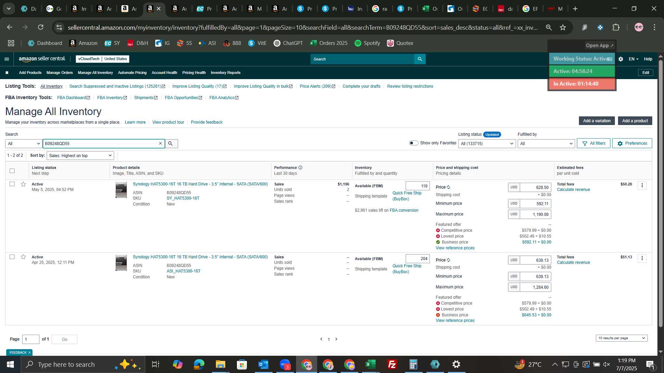Image resolution: width=664 pixels, height=373 pixels.
Task: Open the results per page dropdown
Action: [622, 338]
